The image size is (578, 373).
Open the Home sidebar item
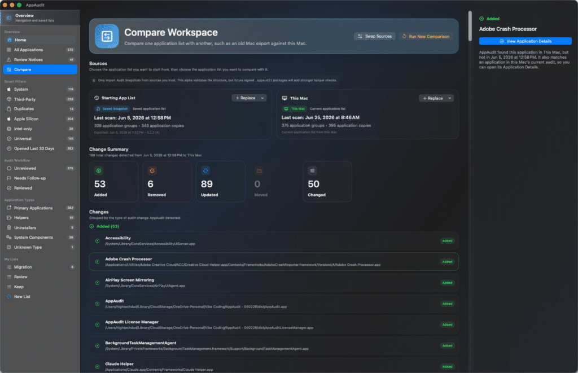[x=40, y=40]
